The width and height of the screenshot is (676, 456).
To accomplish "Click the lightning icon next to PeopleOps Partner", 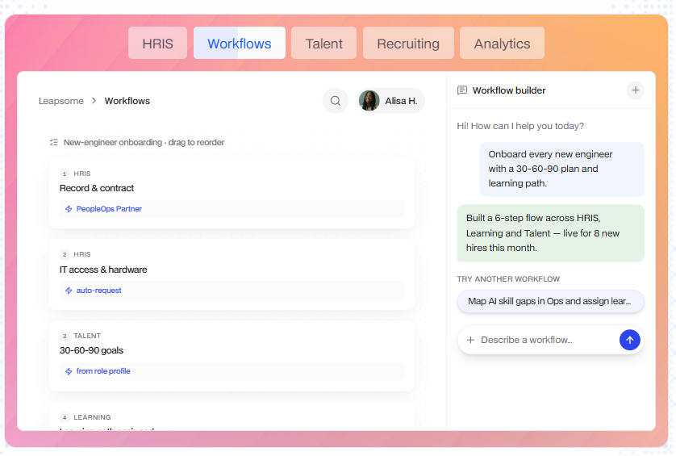I will (x=69, y=209).
